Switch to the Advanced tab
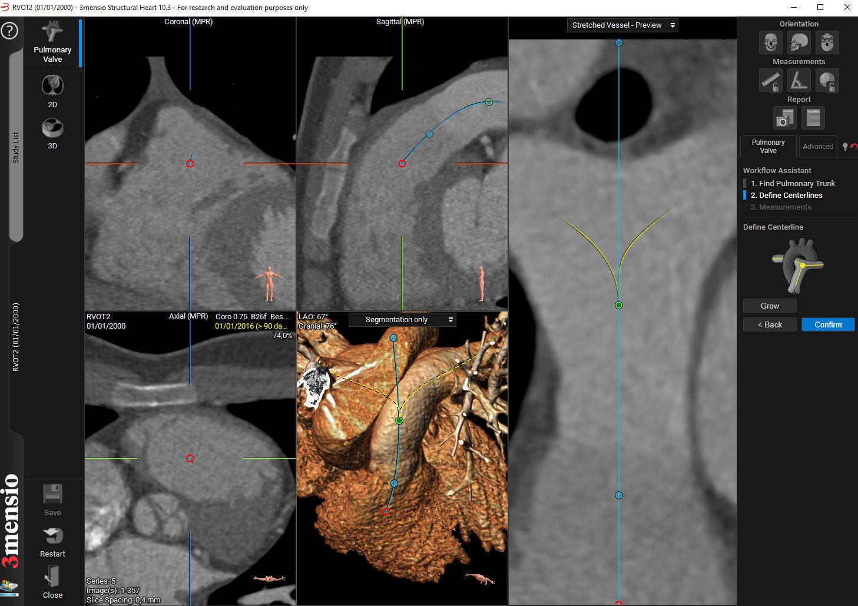The height and width of the screenshot is (606, 858). pyautogui.click(x=817, y=146)
